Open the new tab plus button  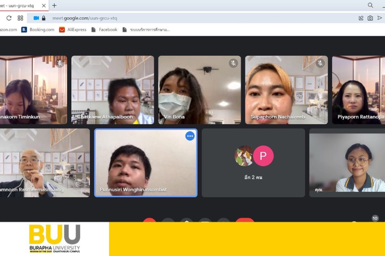pyautogui.click(x=54, y=5)
